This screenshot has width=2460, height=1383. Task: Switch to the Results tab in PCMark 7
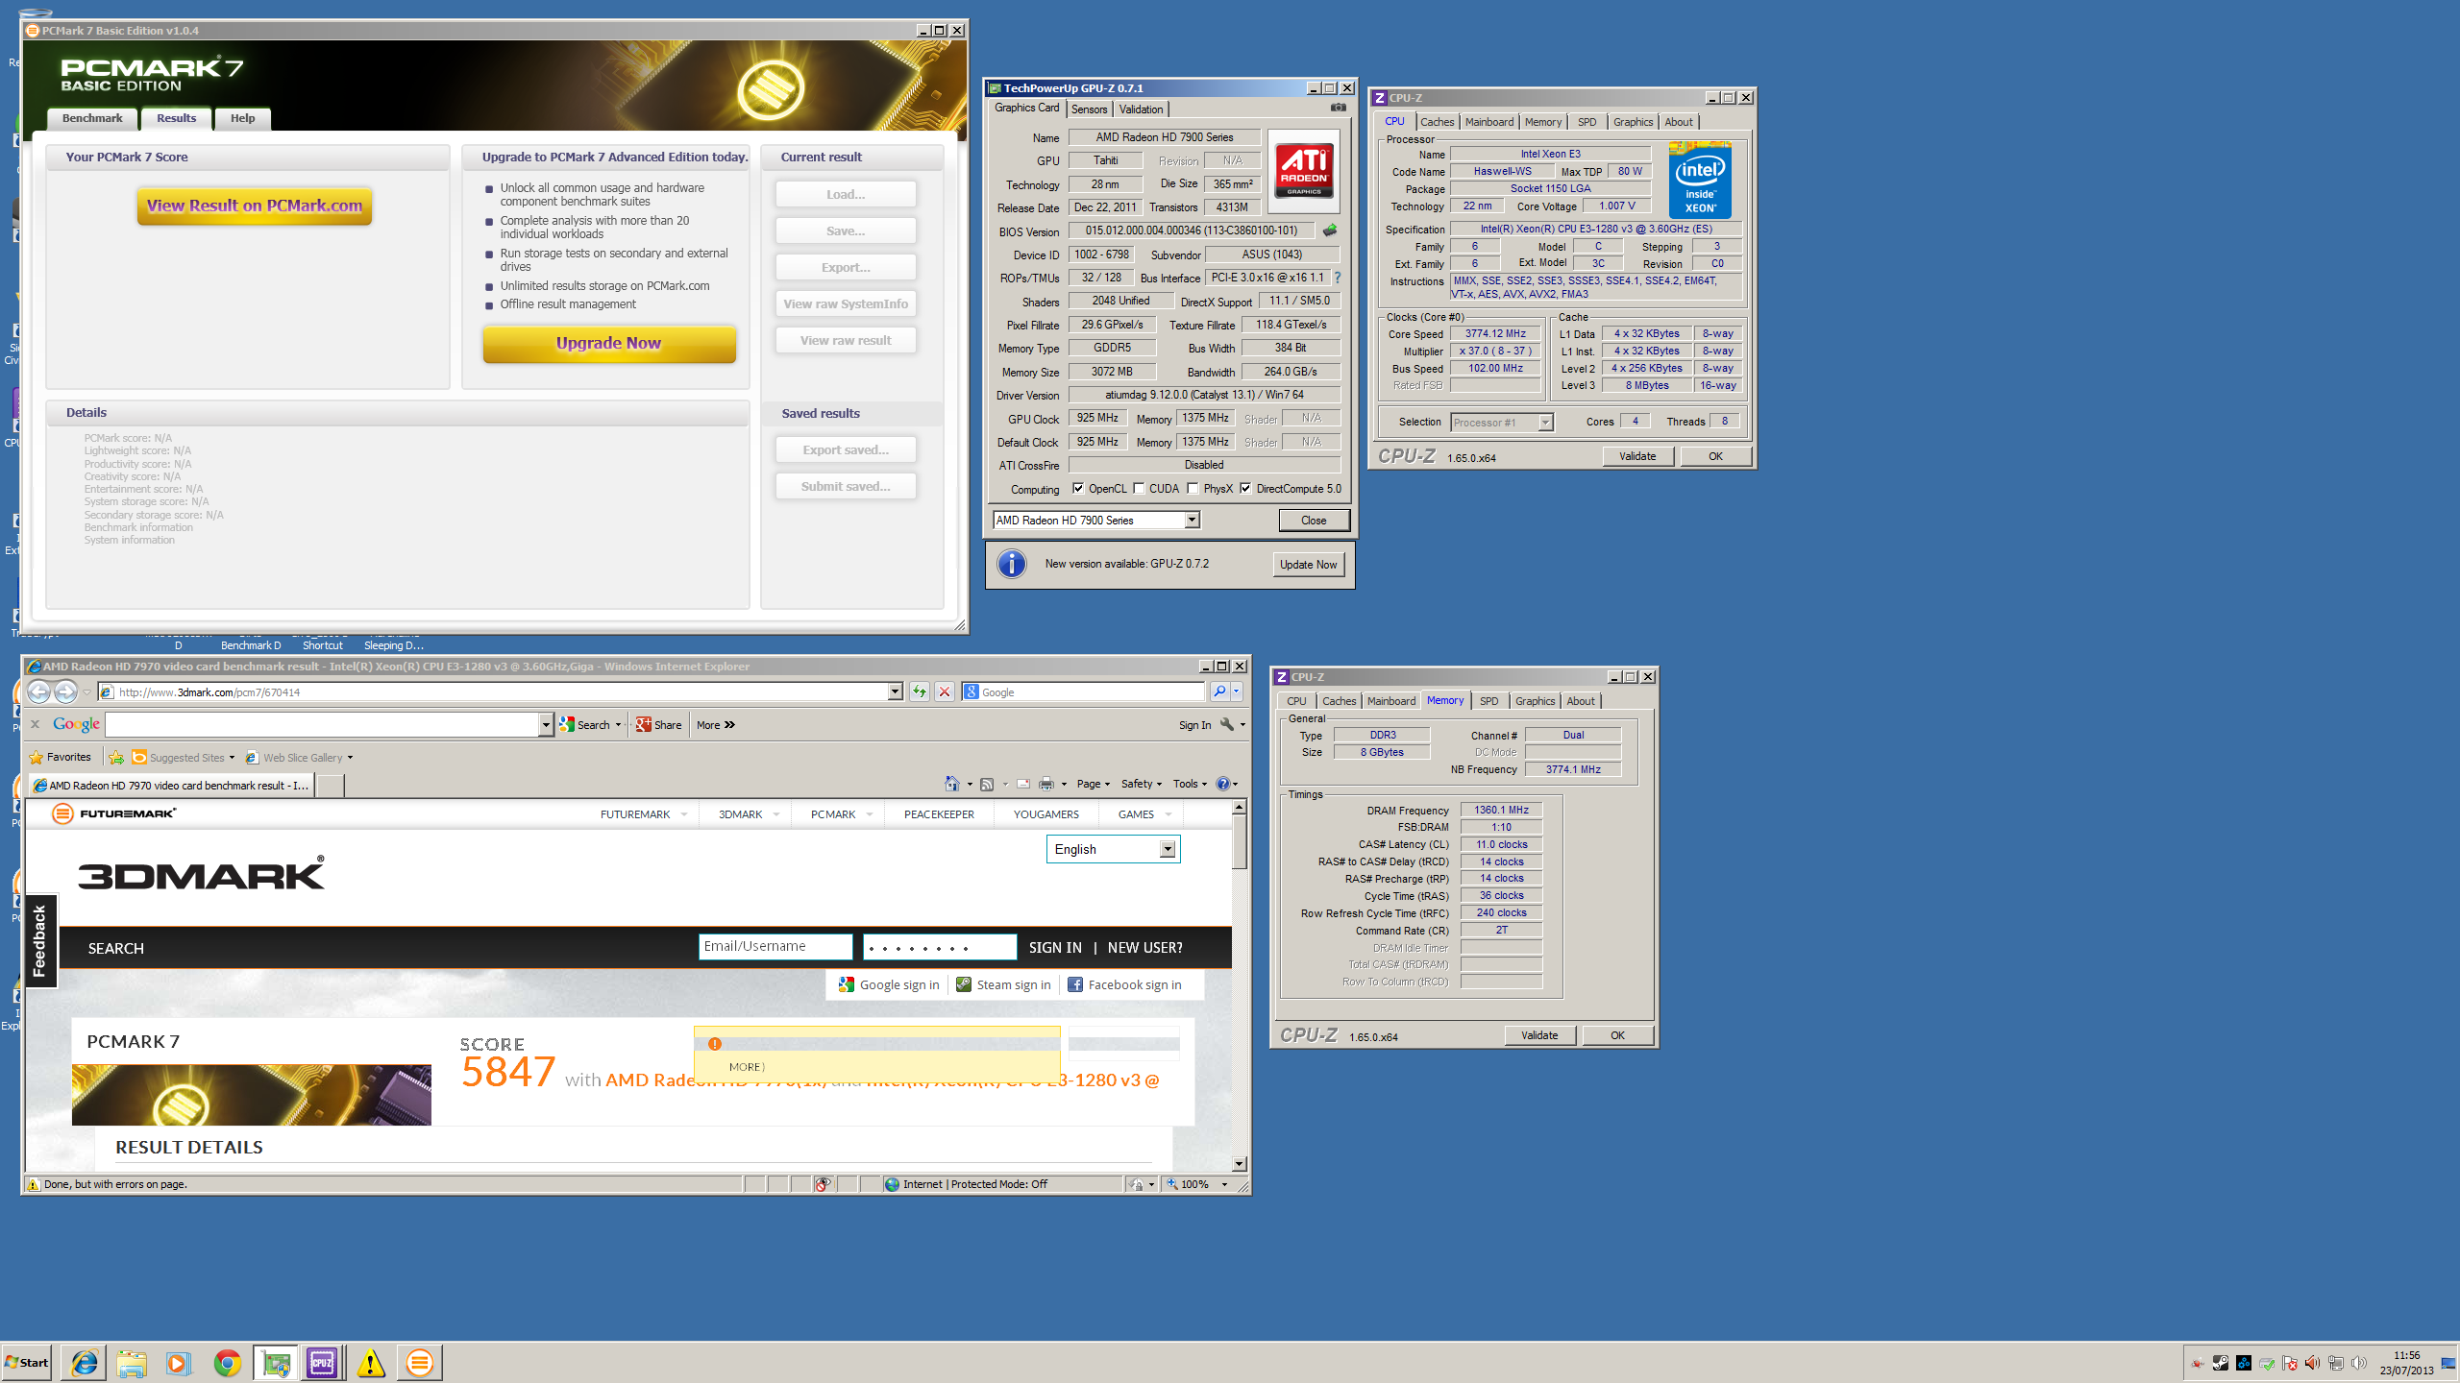click(x=177, y=118)
